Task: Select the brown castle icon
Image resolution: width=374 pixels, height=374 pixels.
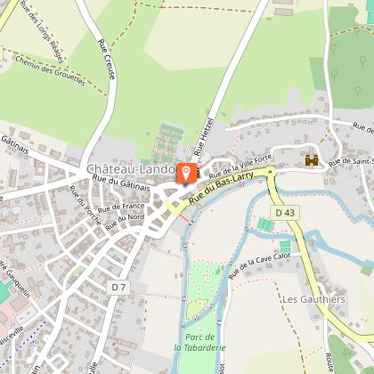Action: coord(312,160)
